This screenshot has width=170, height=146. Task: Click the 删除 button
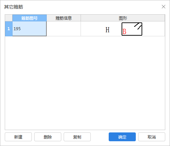click(48, 137)
